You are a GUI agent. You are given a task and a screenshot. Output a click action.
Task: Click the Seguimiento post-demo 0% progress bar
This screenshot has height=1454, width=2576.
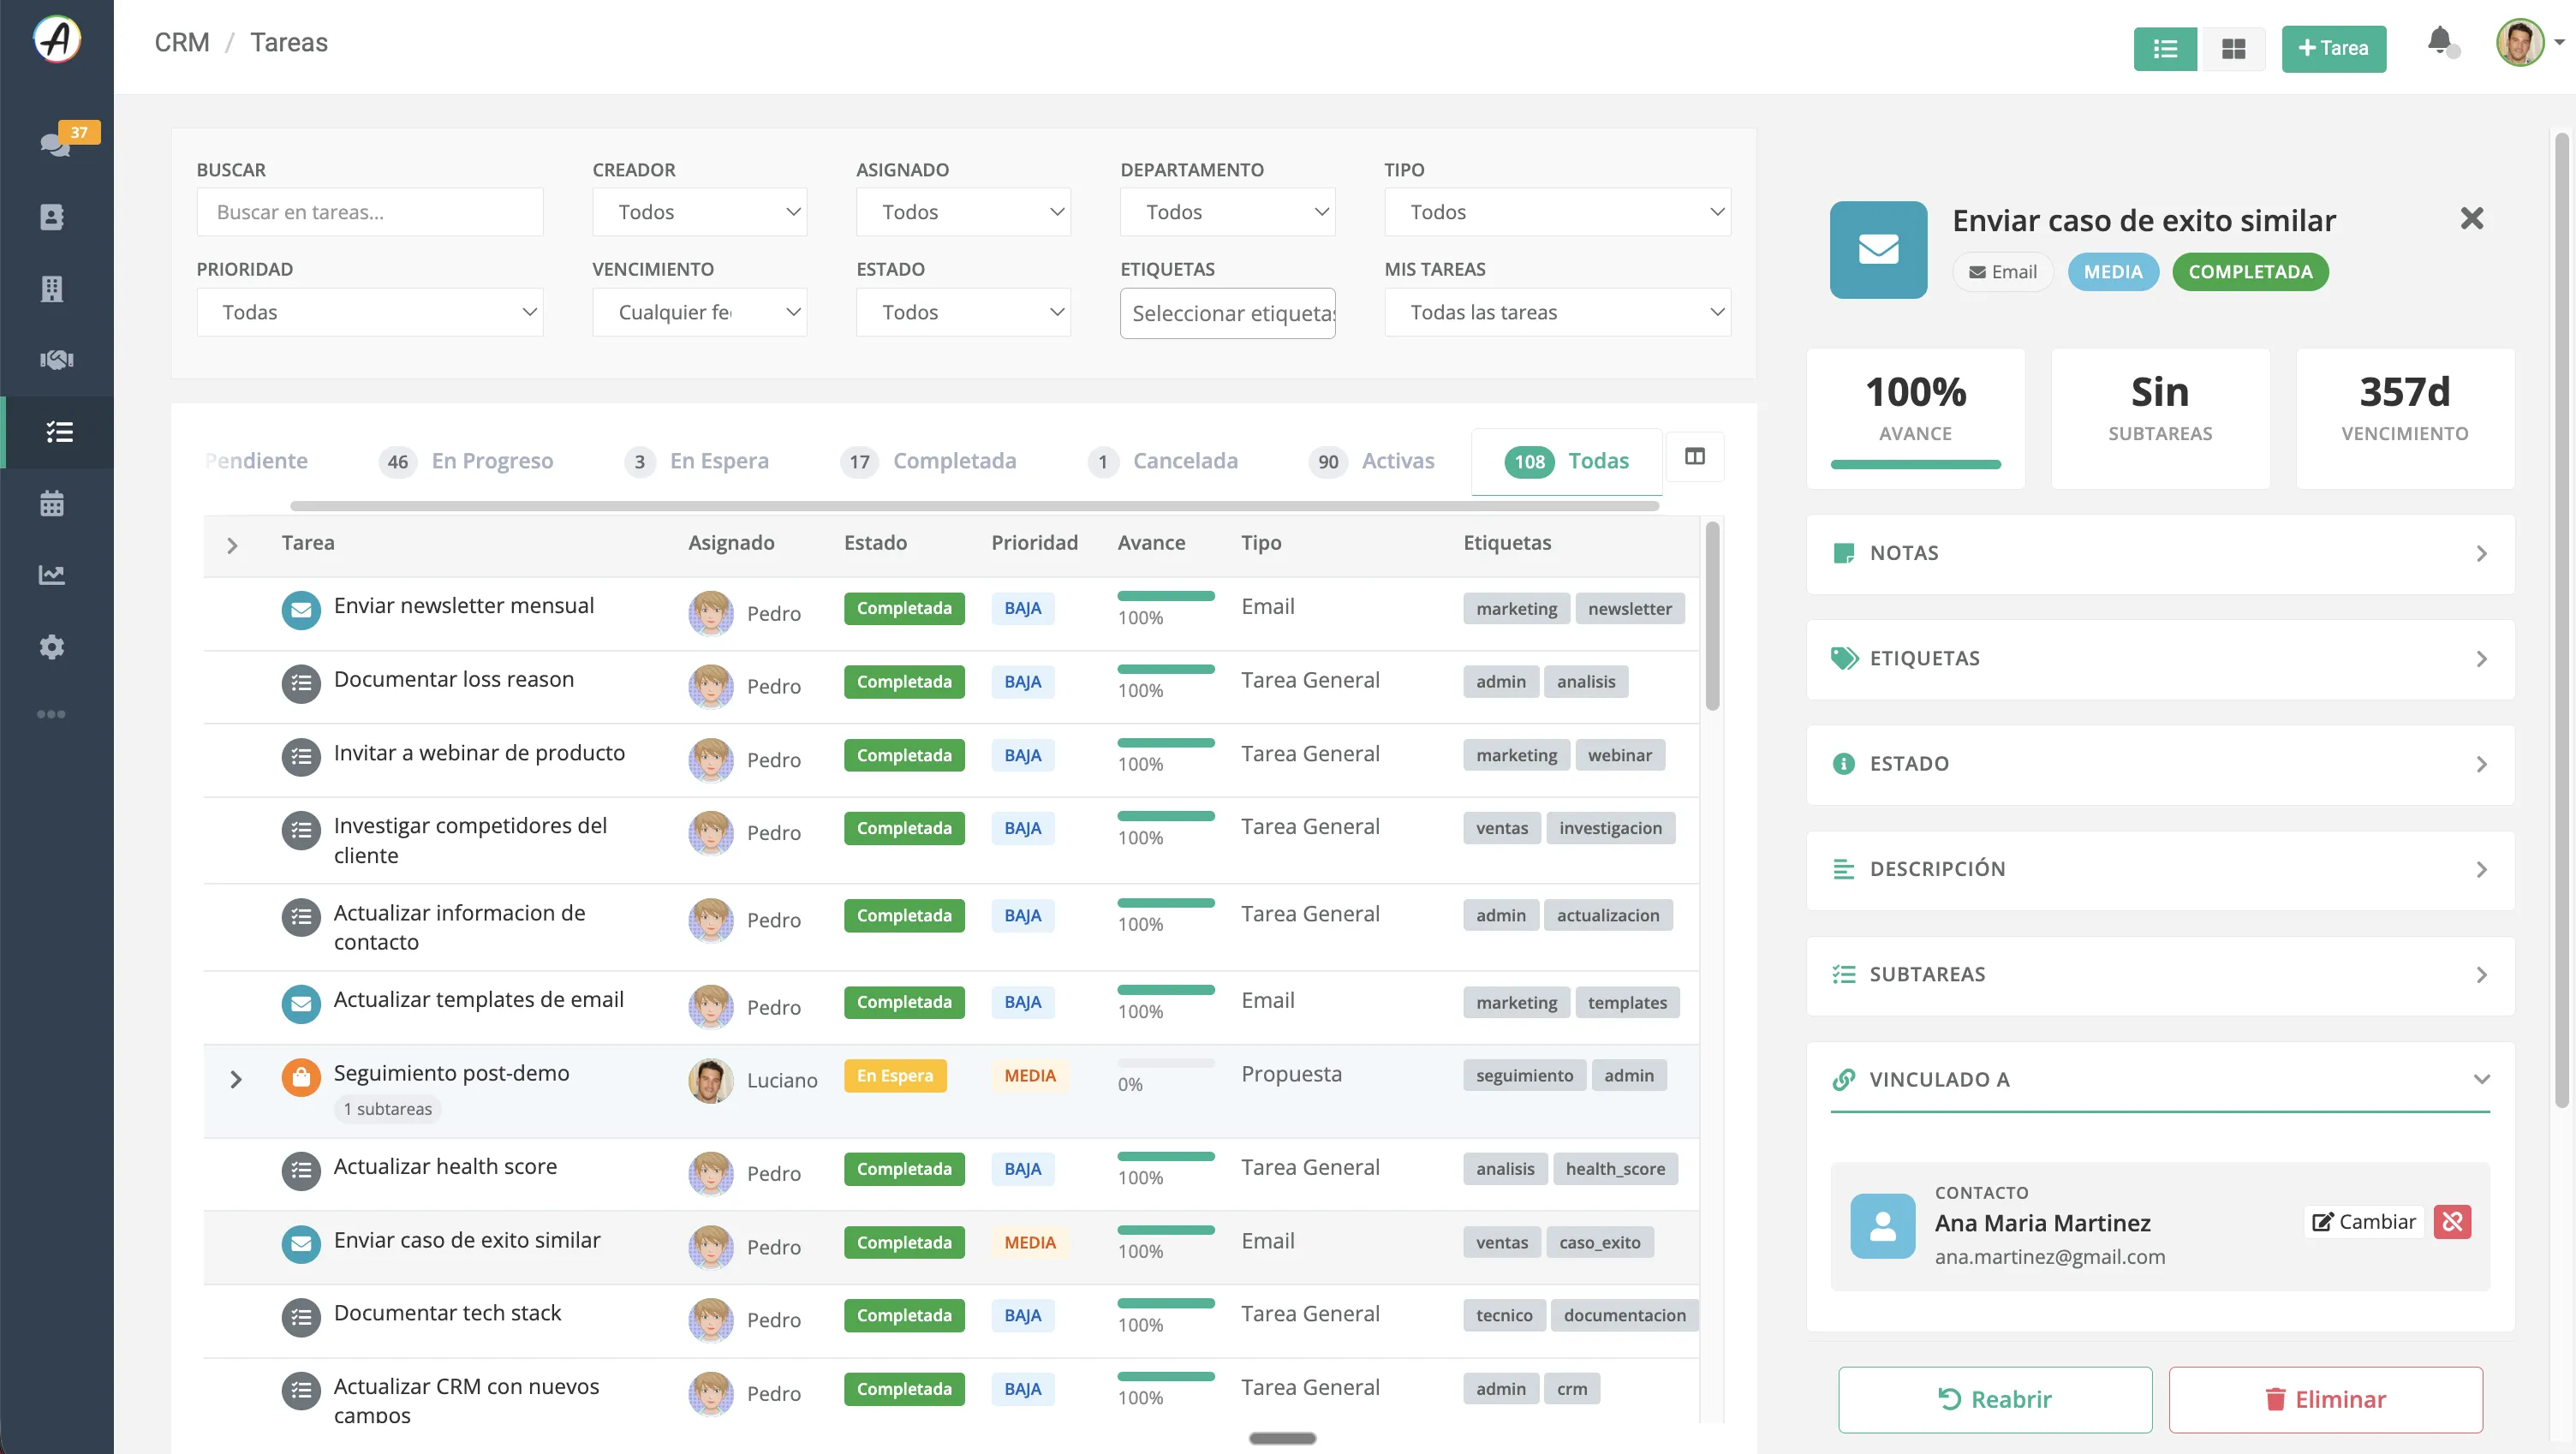click(x=1165, y=1062)
